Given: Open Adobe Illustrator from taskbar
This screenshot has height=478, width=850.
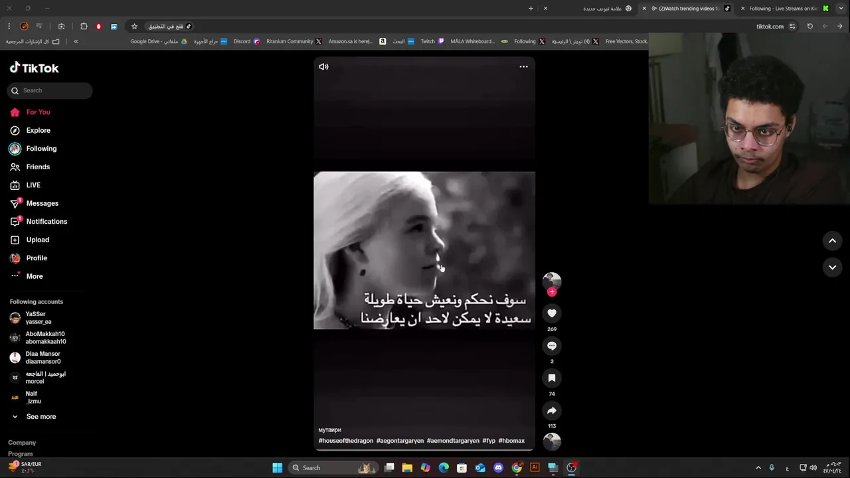Looking at the screenshot, I should (535, 468).
